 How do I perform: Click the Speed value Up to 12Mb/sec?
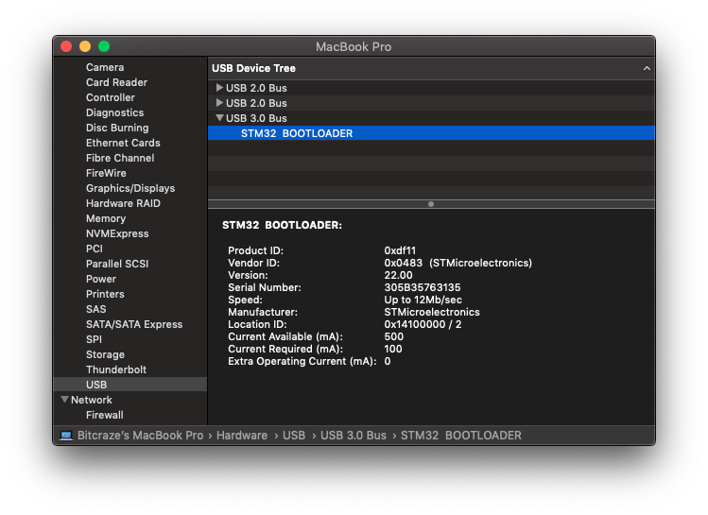point(423,300)
